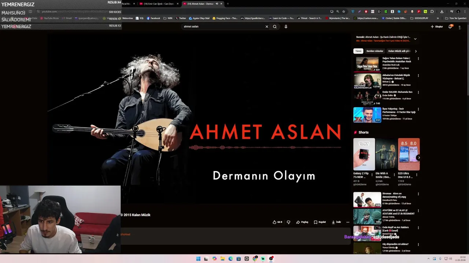Open the SQL bookmark
Viewport: 469px width, 263px height.
[x=140, y=18]
